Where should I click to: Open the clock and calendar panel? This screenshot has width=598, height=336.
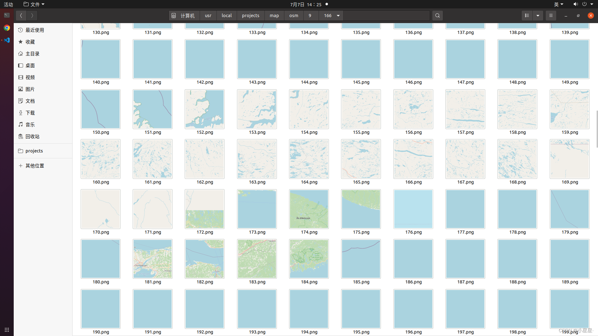coord(306,4)
